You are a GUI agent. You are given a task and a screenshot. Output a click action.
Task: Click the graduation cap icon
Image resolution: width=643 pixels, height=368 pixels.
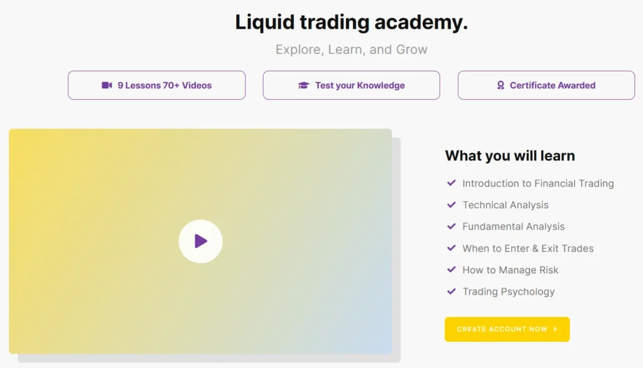304,85
